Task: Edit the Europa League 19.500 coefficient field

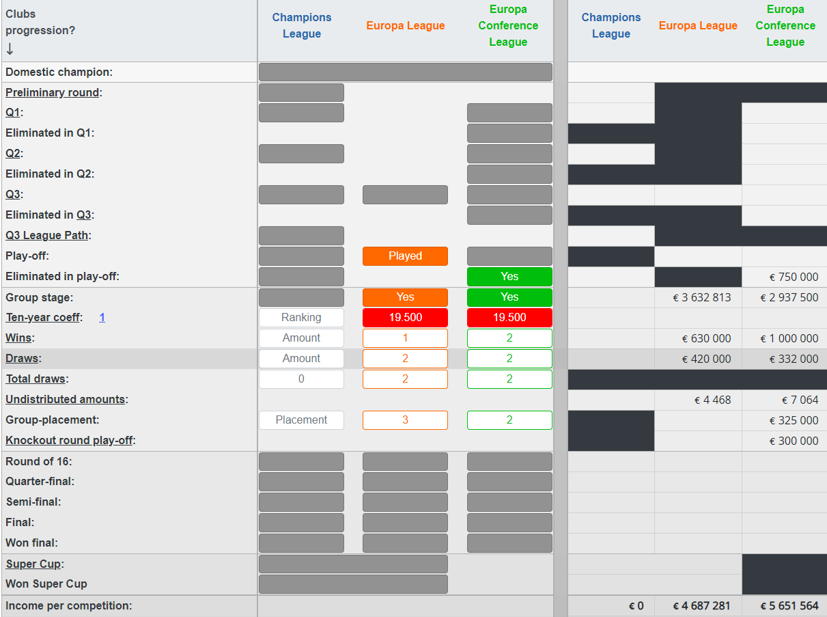Action: pyautogui.click(x=405, y=318)
